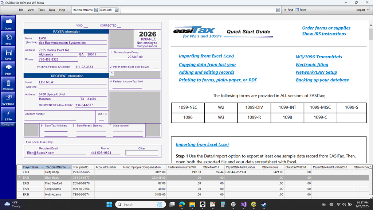Open 'Adding and editing records' link
Viewport: 373px width, 210px height.
click(x=207, y=72)
